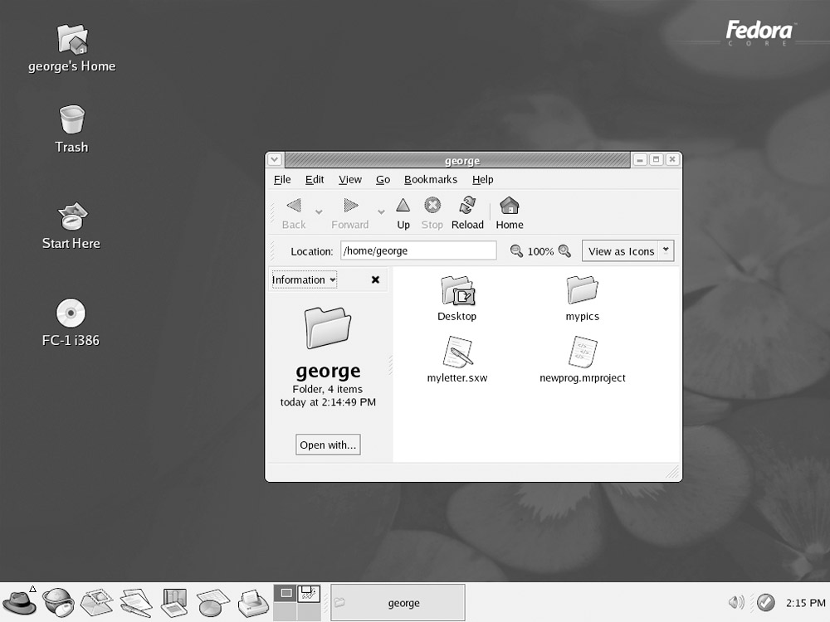830x622 pixels.
Task: Select the mypics folder icon
Action: pyautogui.click(x=582, y=291)
